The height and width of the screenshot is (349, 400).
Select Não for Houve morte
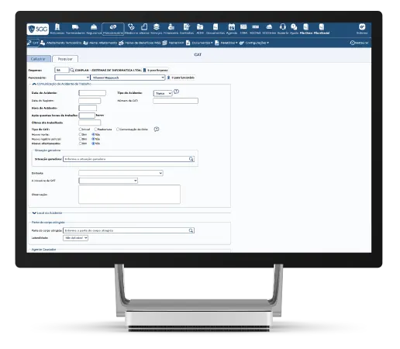click(x=93, y=134)
